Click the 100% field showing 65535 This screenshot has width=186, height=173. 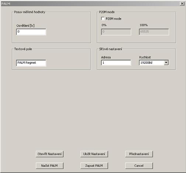[154, 32]
